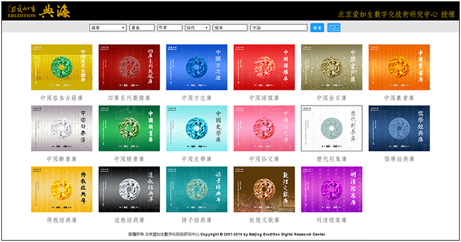Focus the 作者 author input field
Image resolution: width=461 pixels, height=242 pixels.
pyautogui.click(x=170, y=28)
